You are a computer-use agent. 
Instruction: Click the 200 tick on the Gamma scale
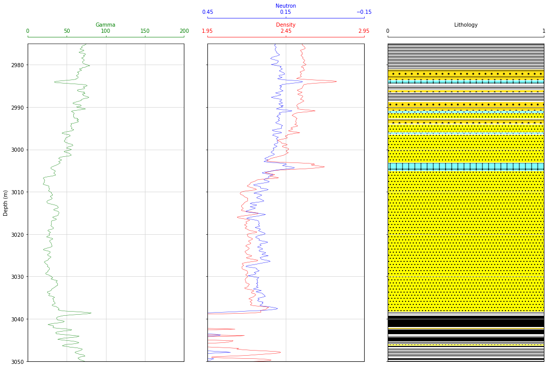pyautogui.click(x=184, y=31)
